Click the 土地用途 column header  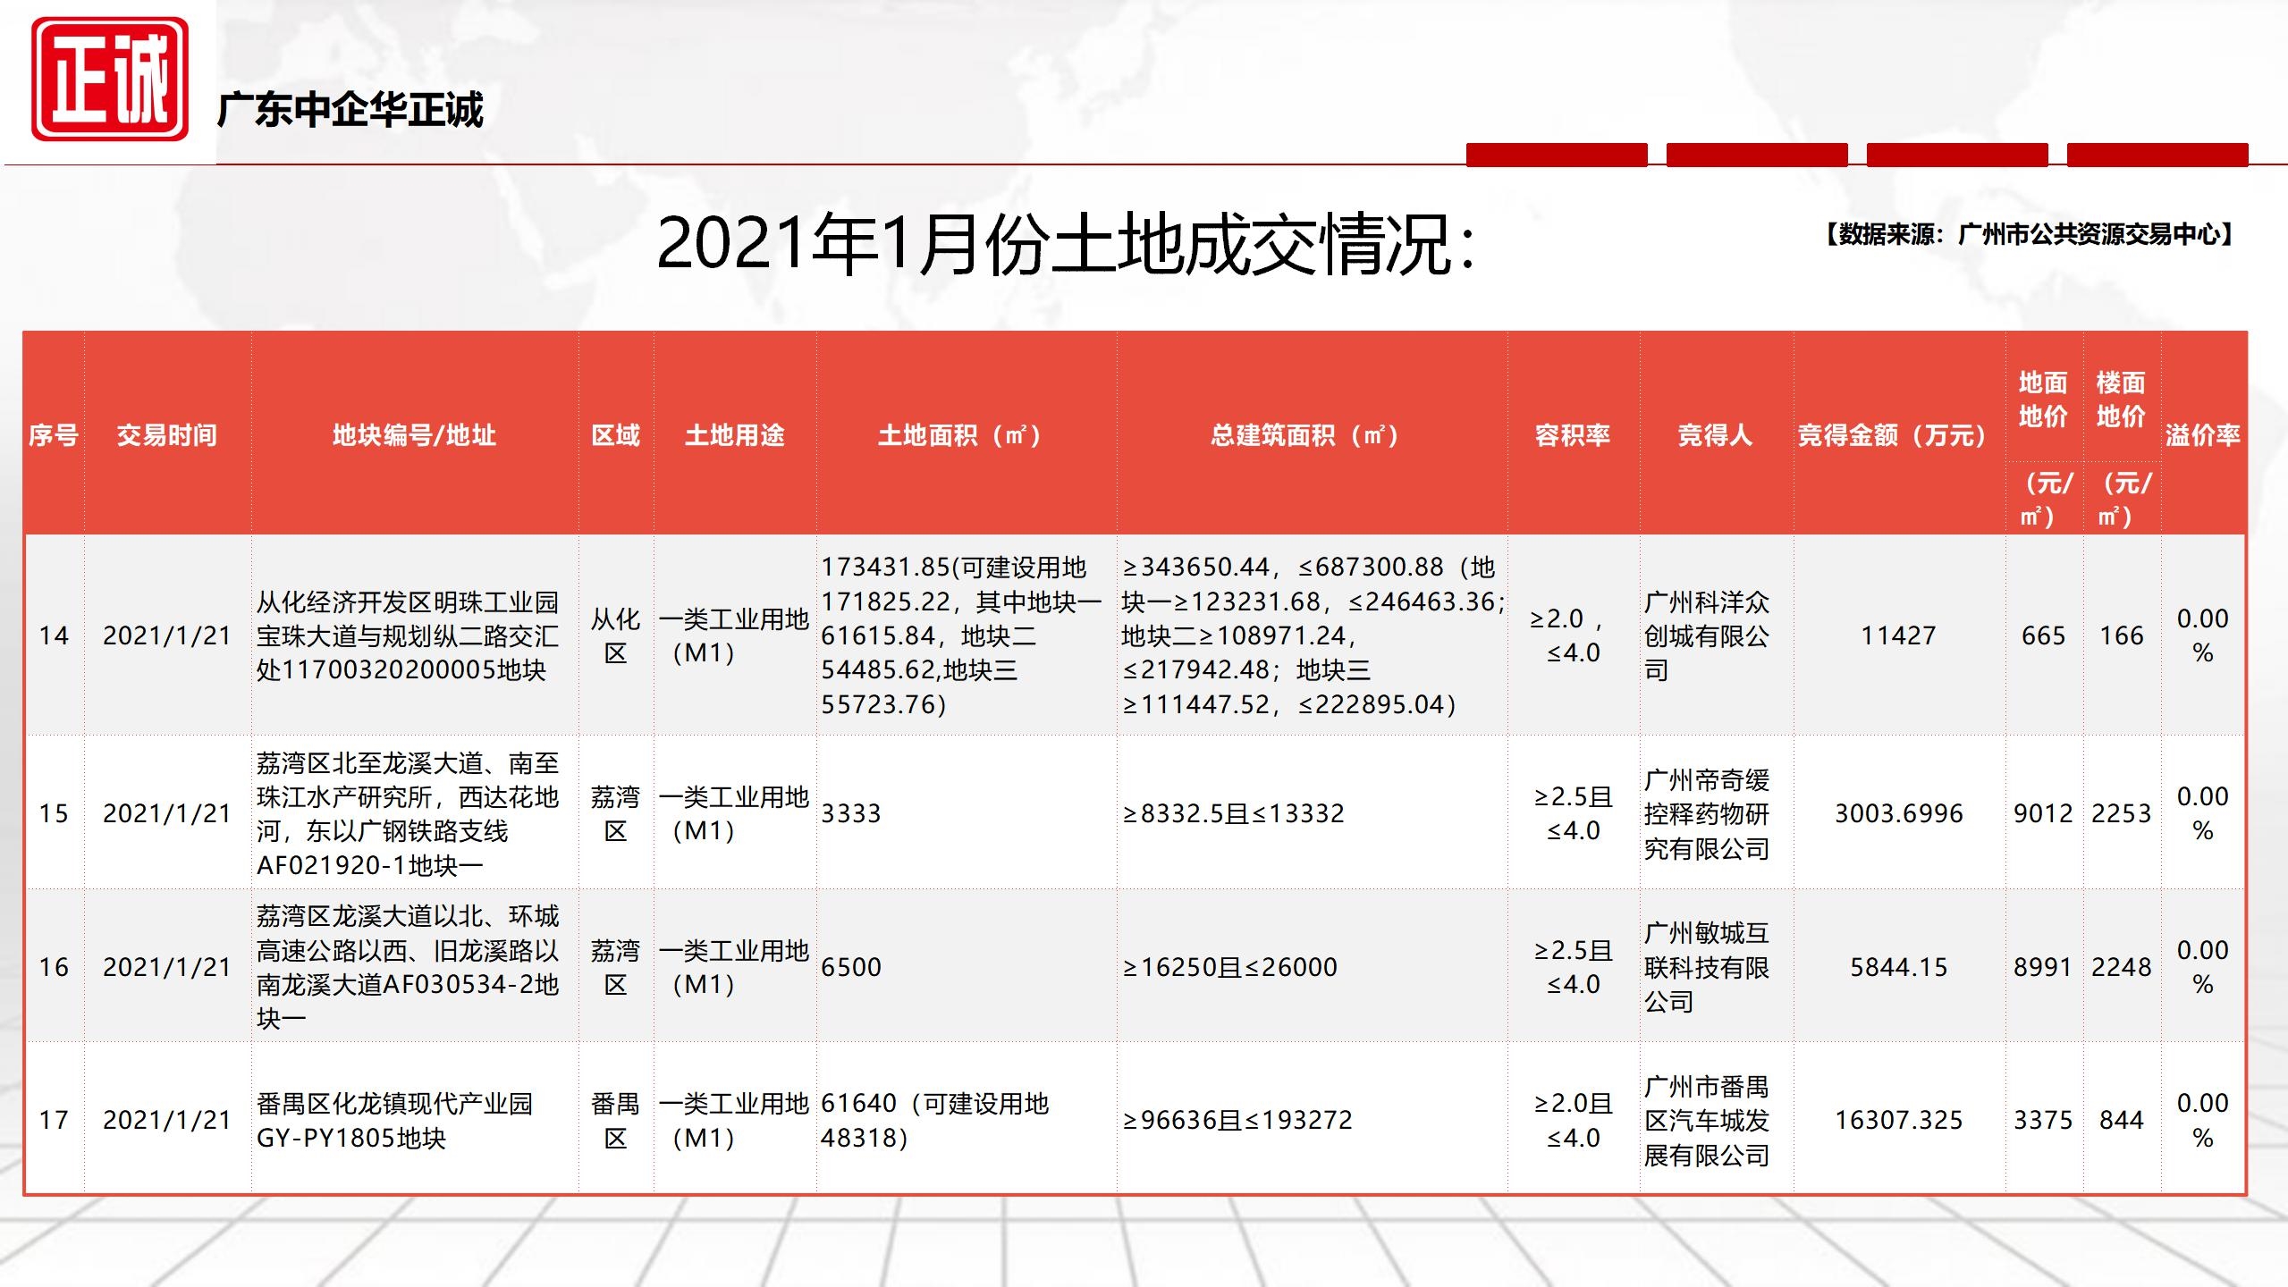(734, 435)
